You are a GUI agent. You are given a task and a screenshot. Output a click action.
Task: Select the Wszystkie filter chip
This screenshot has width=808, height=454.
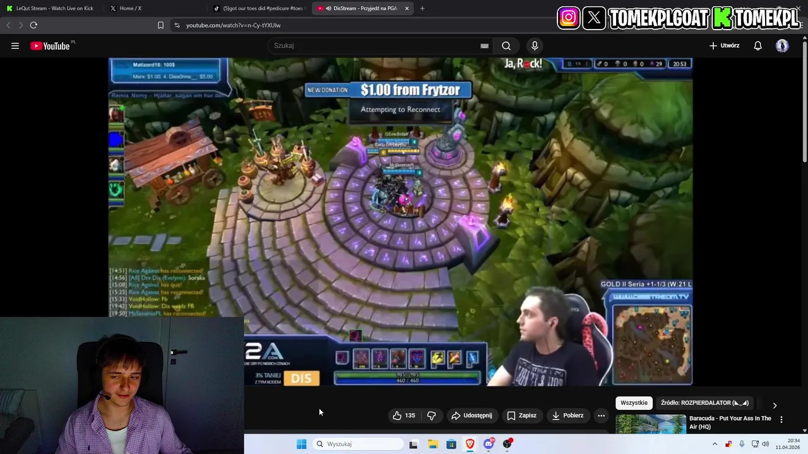coord(634,403)
